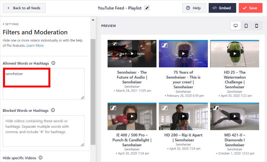The width and height of the screenshot is (267, 162).
Task: Open the Future of Audio video thumbnail
Action: pyautogui.click(x=132, y=54)
